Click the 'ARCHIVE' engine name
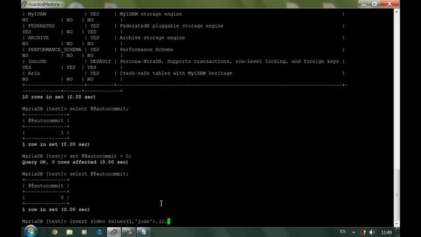Screen dimensions: 421x237 [38, 38]
